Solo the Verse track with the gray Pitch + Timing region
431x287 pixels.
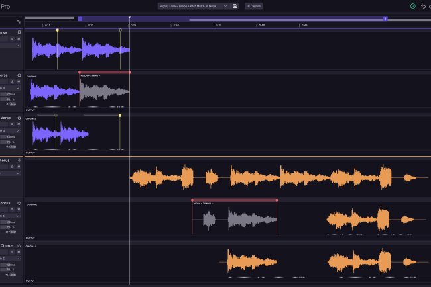coord(12,81)
